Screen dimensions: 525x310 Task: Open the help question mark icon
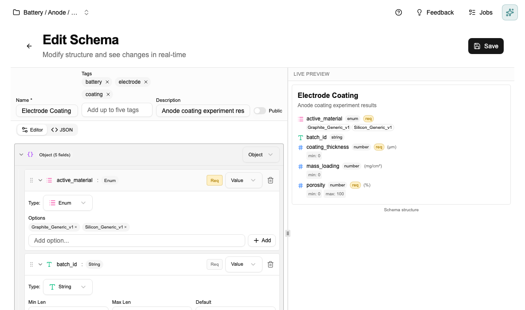[399, 12]
